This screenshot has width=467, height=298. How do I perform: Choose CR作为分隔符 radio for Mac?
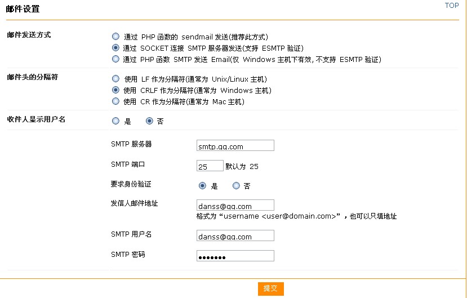coord(115,101)
